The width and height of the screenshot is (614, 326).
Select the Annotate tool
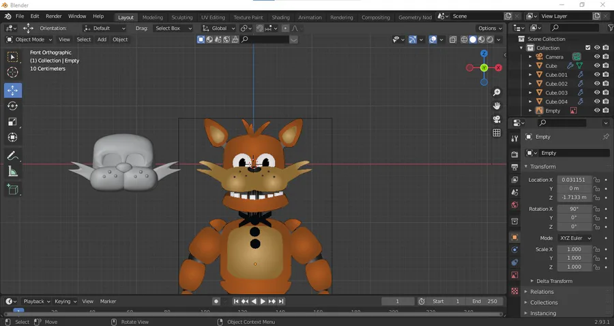pos(13,155)
